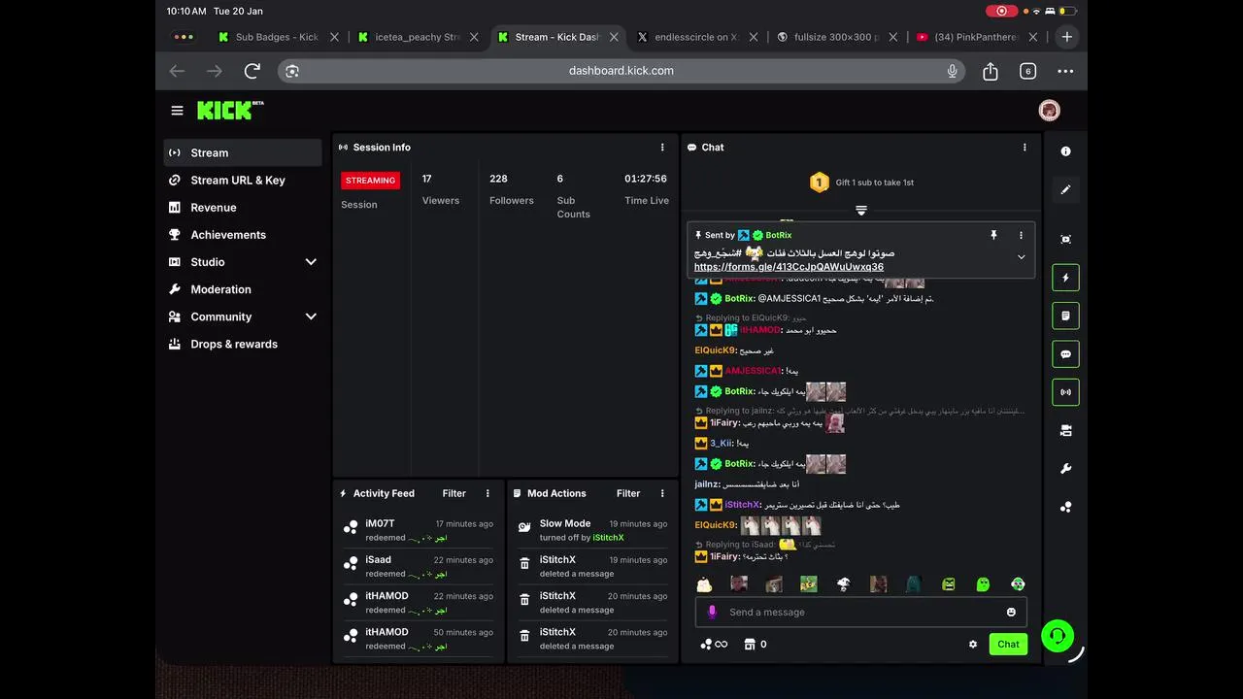
Task: Switch to the PinkPanthere YouTube tab
Action: [975, 37]
